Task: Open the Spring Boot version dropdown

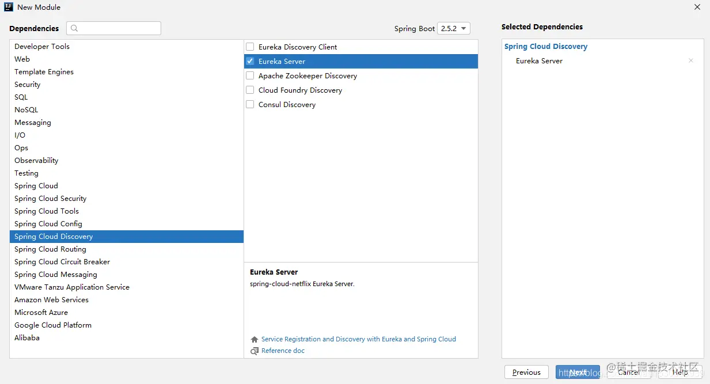Action: pyautogui.click(x=454, y=28)
